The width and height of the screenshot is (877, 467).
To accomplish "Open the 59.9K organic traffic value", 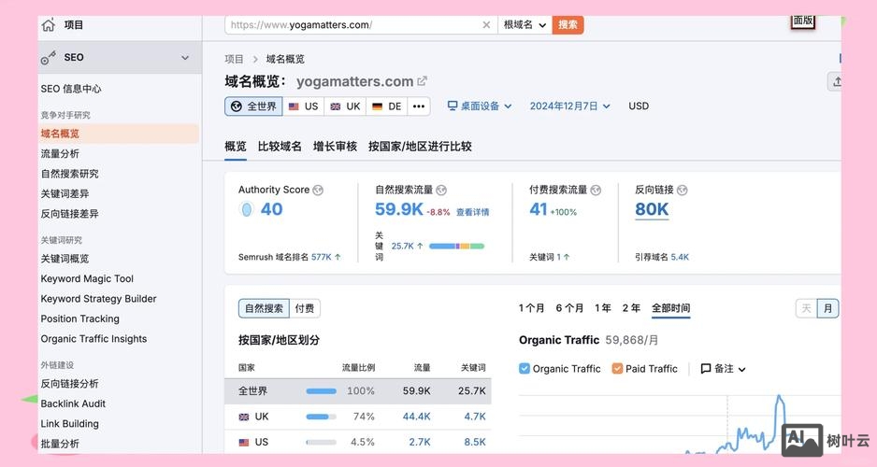I will pos(399,209).
